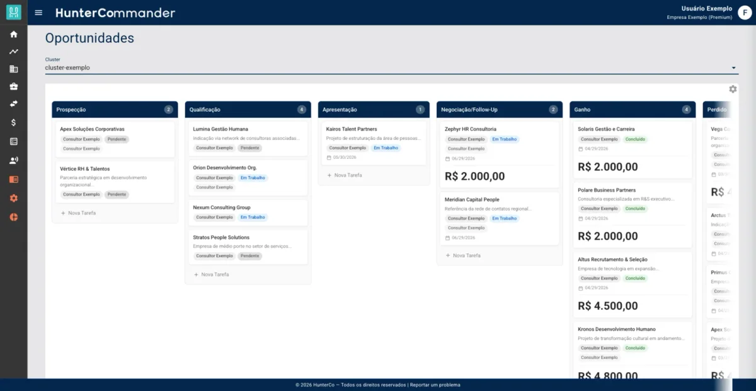The image size is (756, 391).
Task: Open Meridian Capital People card
Action: [500, 218]
